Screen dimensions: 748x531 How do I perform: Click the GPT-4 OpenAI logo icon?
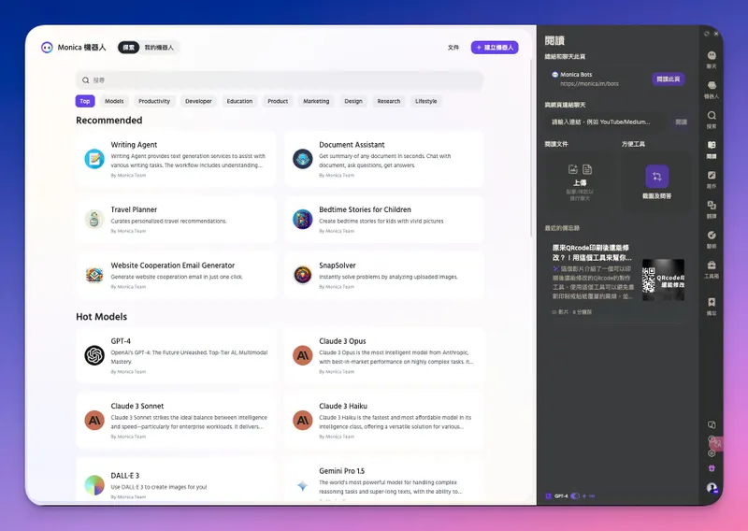[x=94, y=355]
